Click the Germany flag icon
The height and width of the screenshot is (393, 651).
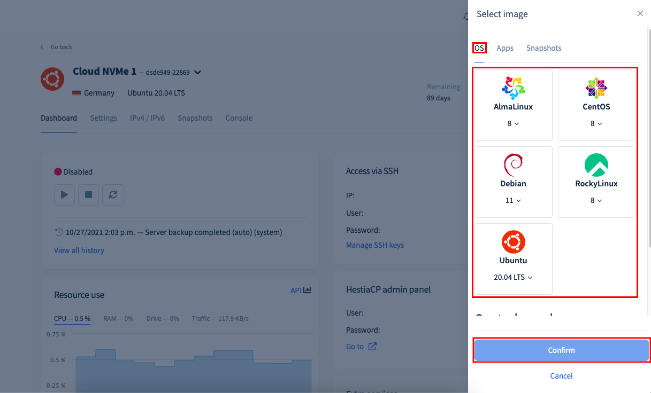click(x=76, y=93)
